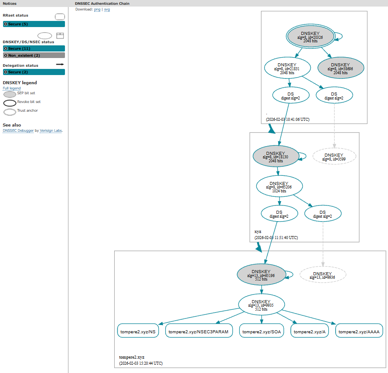
Task: Open the Full legend link
Action: tap(12, 88)
